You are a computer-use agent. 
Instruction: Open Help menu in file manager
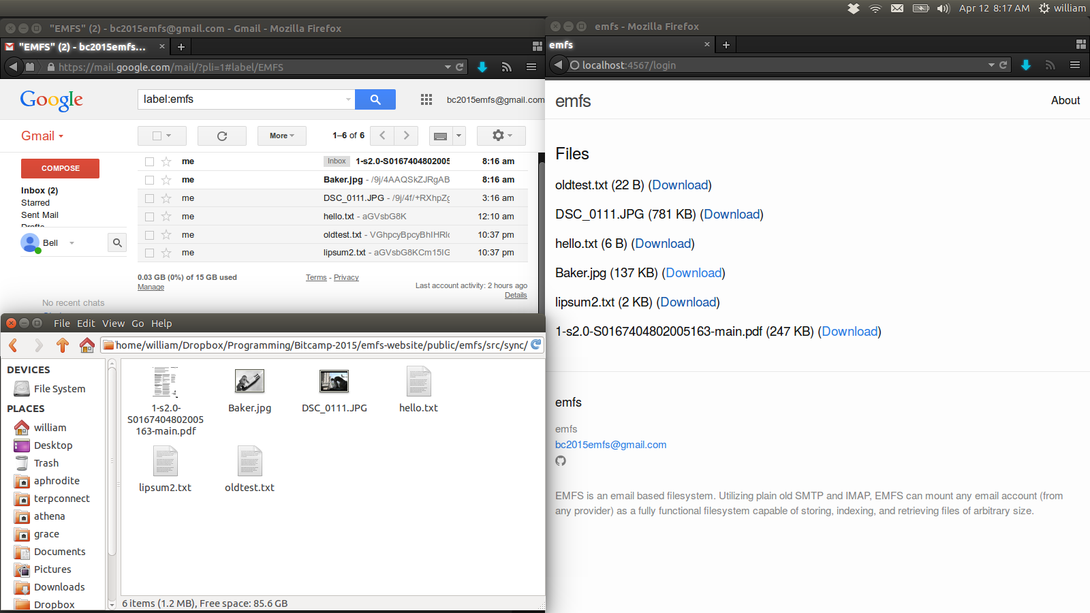161,324
